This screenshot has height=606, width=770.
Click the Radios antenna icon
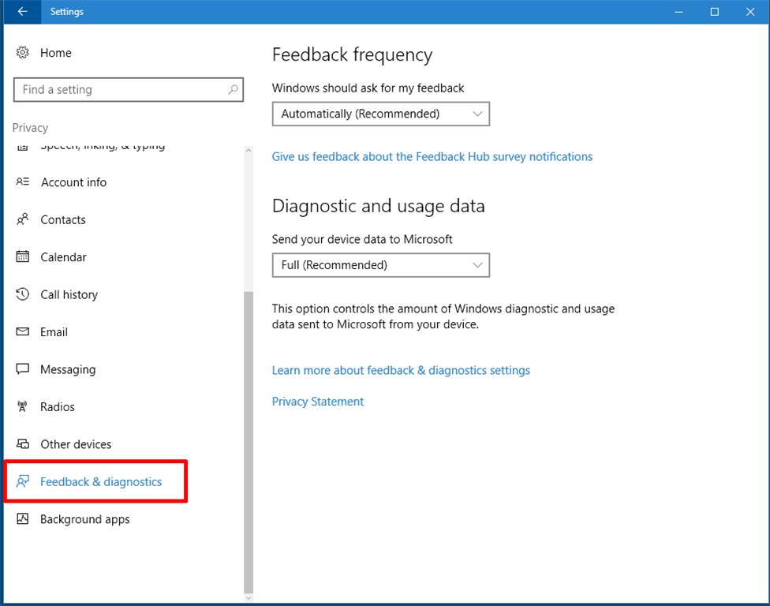(x=23, y=407)
